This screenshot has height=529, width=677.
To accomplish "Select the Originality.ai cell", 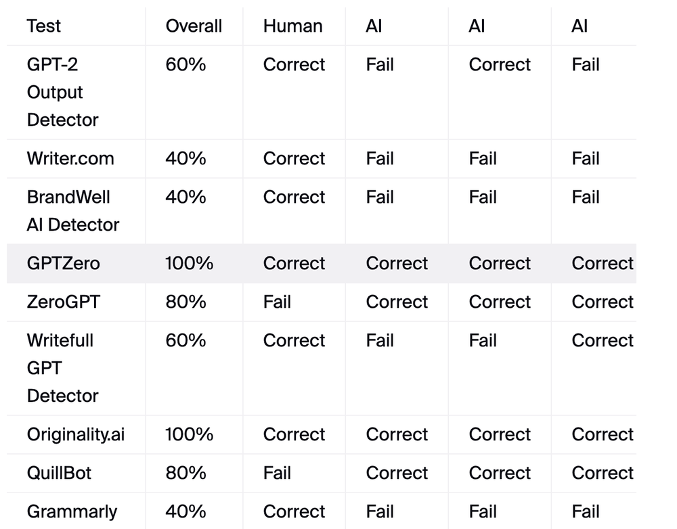I will tap(76, 434).
